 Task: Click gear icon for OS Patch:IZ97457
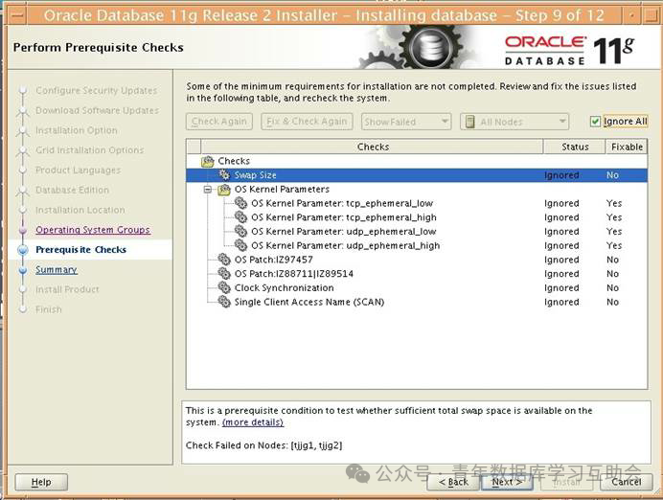[x=224, y=260]
